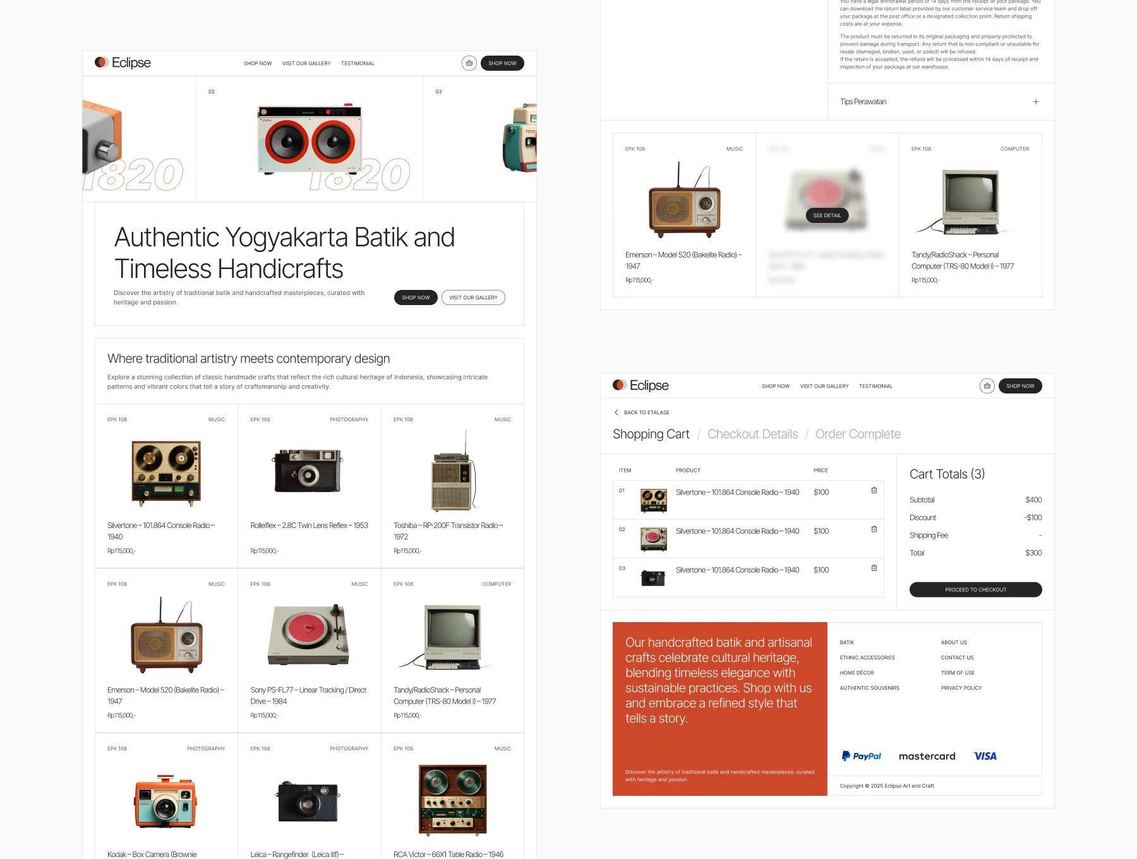Viewport: 1137px width, 859px height.
Task: Open Visit Our Gallery in homepage navigation
Action: point(306,63)
